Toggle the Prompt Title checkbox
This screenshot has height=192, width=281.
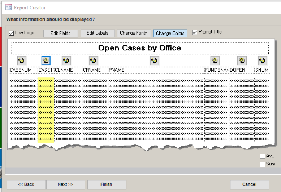pos(194,32)
